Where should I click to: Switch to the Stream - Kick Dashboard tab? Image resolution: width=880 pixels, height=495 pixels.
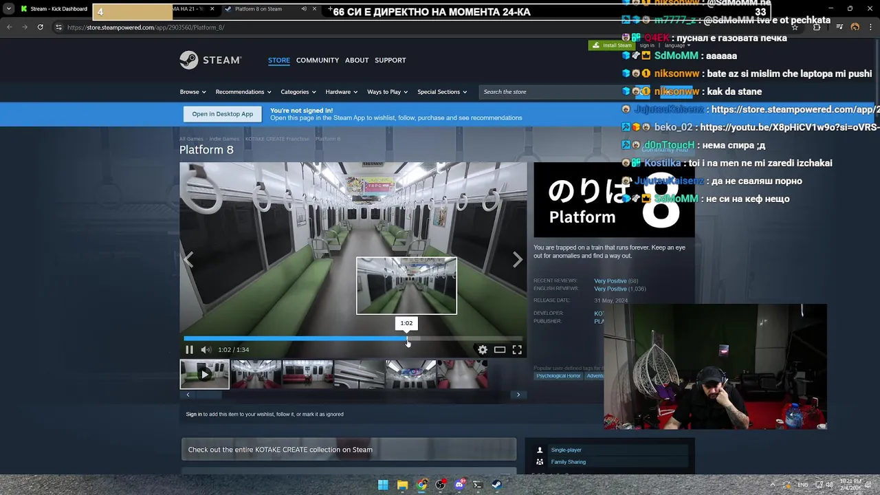click(x=54, y=9)
